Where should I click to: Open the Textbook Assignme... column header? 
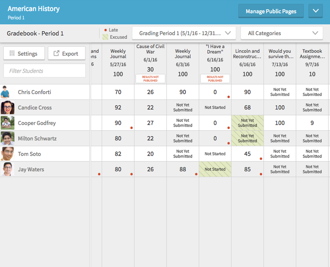[x=312, y=62]
